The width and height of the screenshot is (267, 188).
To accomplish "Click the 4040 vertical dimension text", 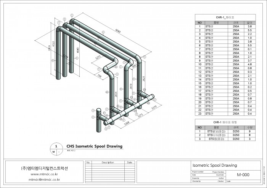I will click(x=78, y=50).
